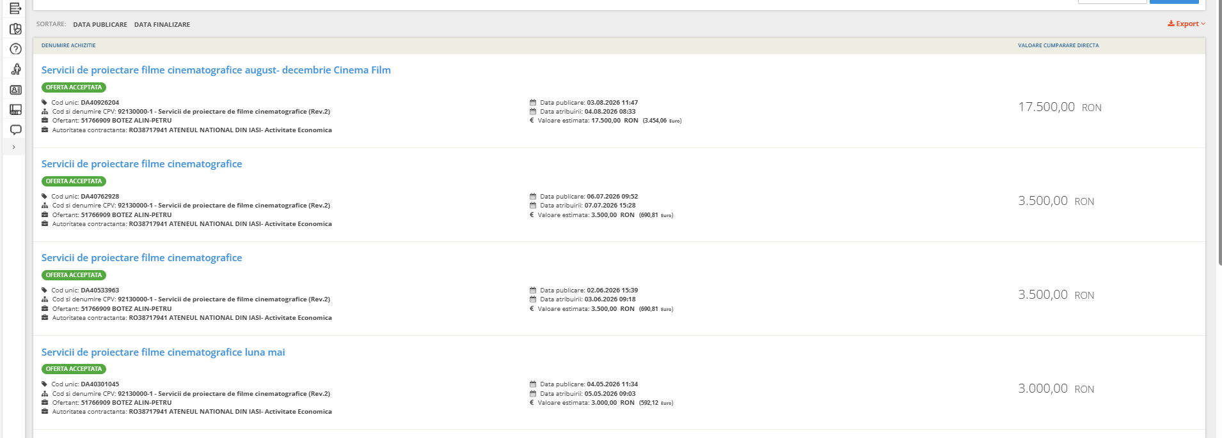Sort by DATA PUBLICARE
1222x438 pixels.
tap(100, 25)
